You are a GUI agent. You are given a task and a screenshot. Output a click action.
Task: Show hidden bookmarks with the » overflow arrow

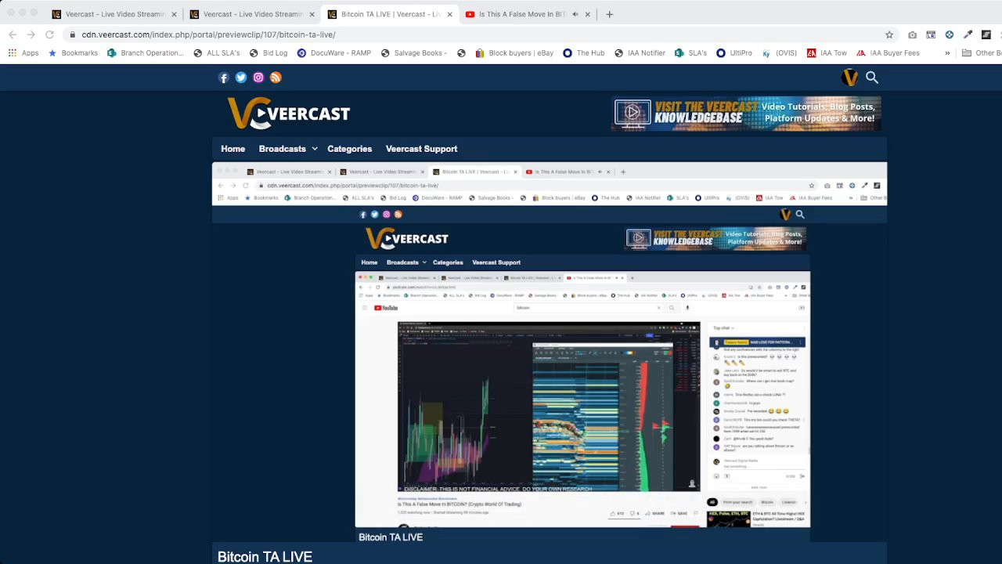click(947, 53)
